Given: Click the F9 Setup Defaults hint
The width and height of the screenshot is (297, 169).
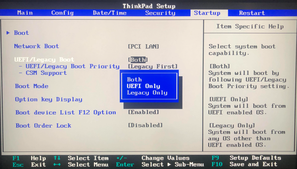Looking at the screenshot, I should pos(246,158).
